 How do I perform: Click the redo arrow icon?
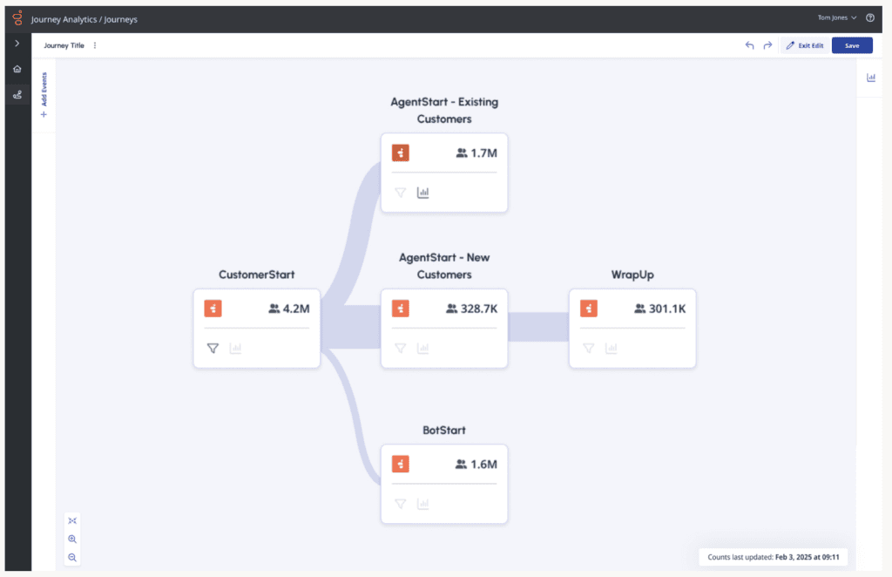(x=767, y=45)
